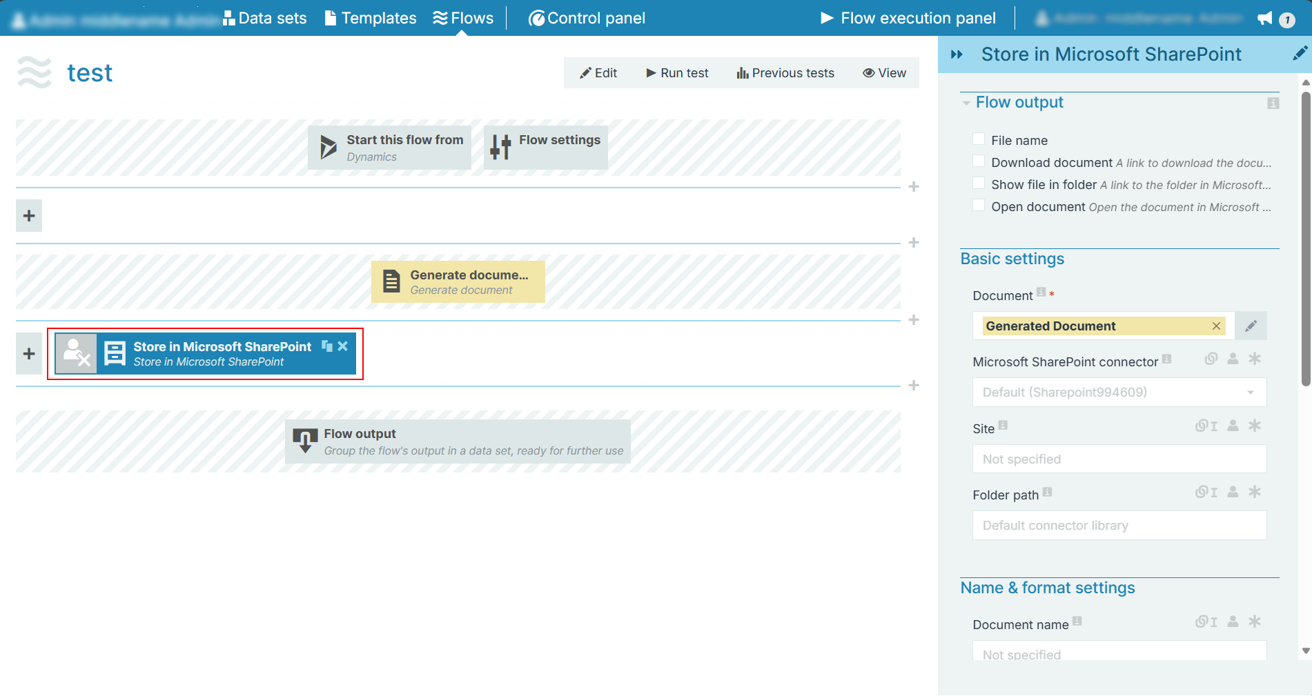The image size is (1312, 696).
Task: Click the info icon beside Document name label
Action: click(1077, 622)
